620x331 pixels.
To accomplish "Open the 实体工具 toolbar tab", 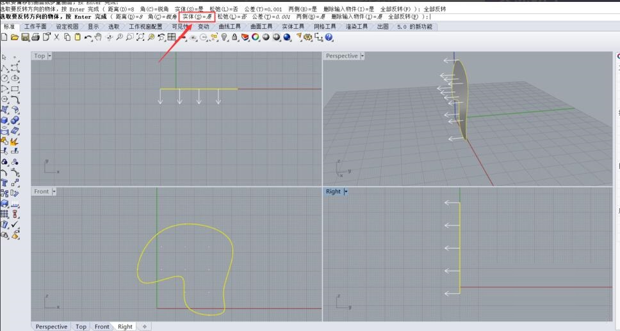I will [293, 27].
